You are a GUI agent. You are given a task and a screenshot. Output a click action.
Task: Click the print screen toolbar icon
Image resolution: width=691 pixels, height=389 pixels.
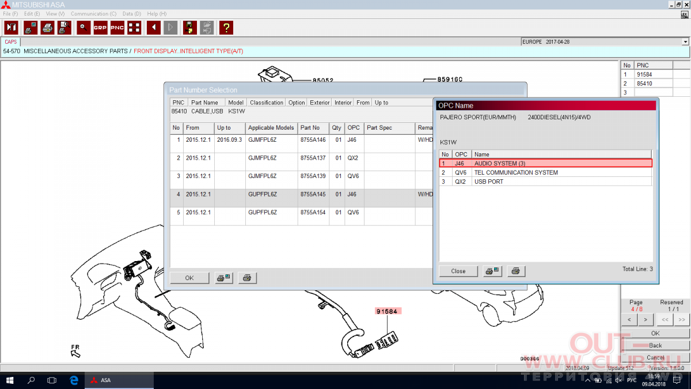[31, 27]
